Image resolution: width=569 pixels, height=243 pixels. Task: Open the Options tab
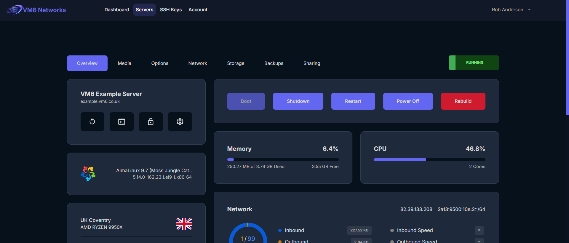160,63
